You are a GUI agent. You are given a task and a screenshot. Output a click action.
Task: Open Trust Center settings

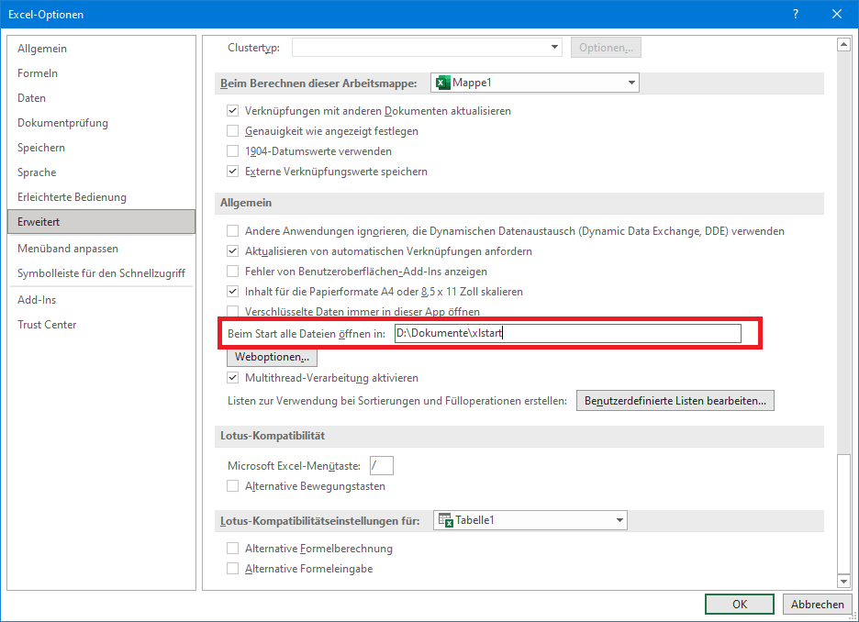point(101,325)
